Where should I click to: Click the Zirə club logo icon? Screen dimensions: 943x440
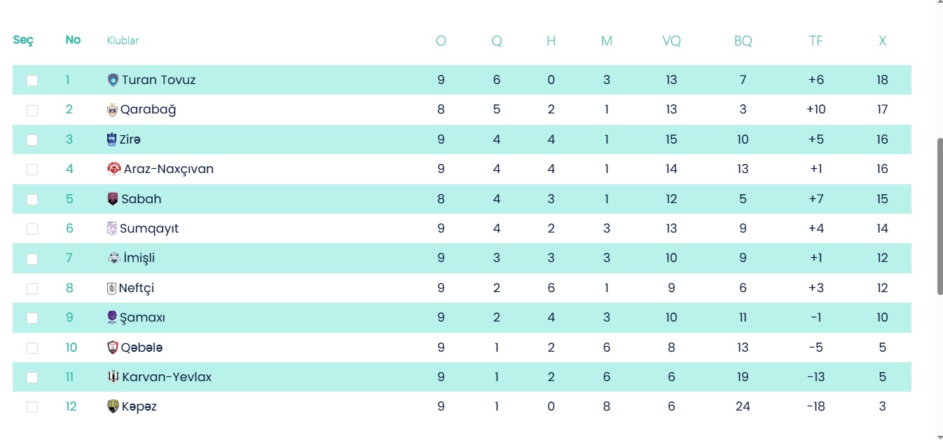point(111,139)
